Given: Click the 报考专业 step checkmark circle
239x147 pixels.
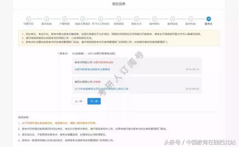Looking at the screenshot, I should 190,19.
